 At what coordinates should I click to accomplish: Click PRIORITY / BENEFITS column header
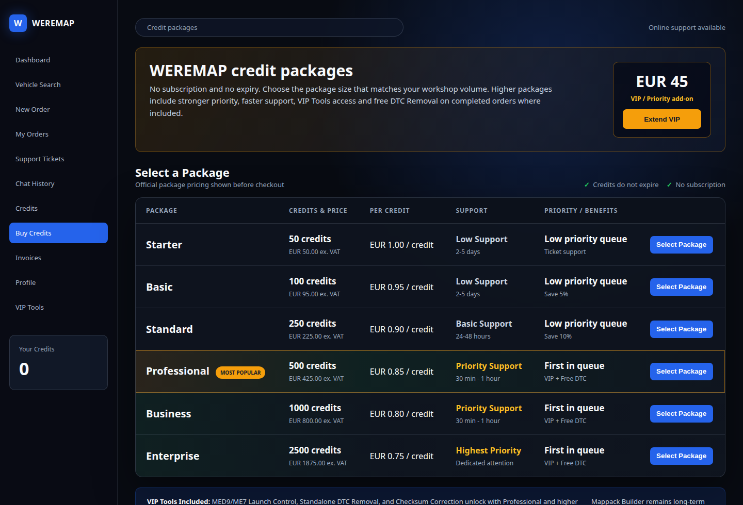[x=581, y=211]
